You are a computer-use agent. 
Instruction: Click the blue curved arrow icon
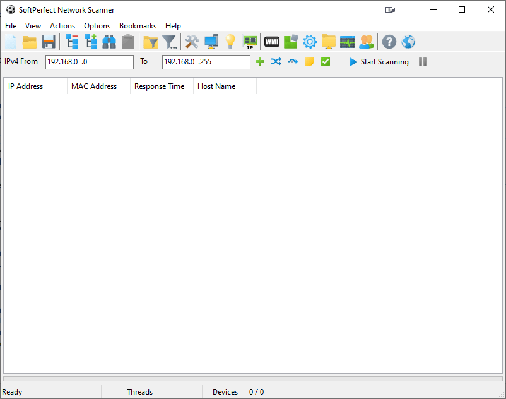[292, 61]
